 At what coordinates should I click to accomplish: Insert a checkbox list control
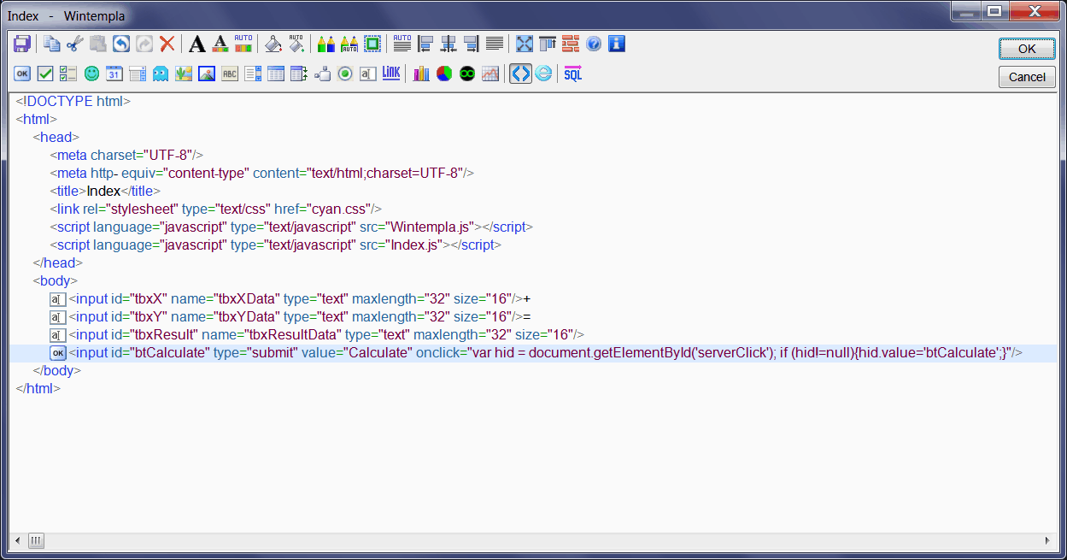[x=68, y=74]
